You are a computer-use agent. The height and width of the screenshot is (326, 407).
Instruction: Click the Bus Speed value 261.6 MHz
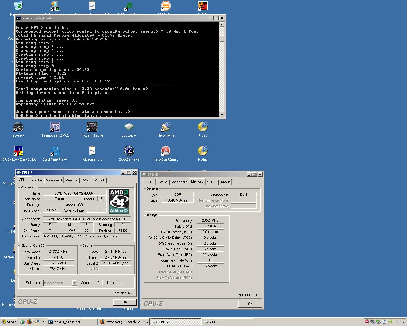click(59, 263)
